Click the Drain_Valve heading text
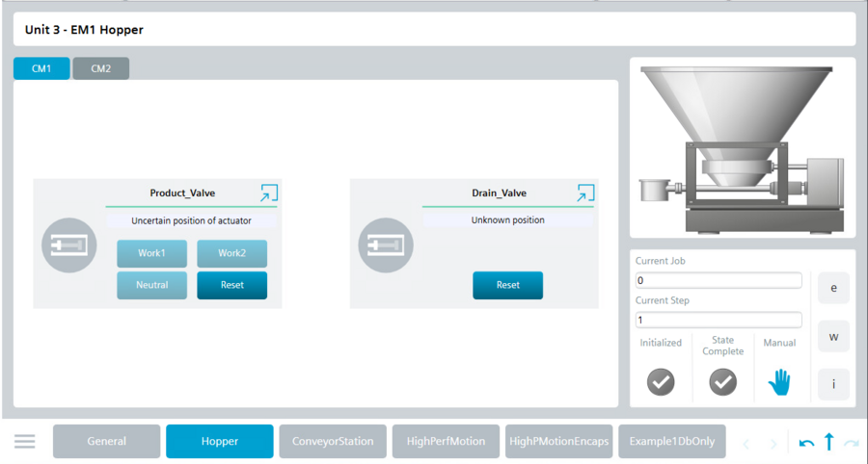 tap(499, 193)
